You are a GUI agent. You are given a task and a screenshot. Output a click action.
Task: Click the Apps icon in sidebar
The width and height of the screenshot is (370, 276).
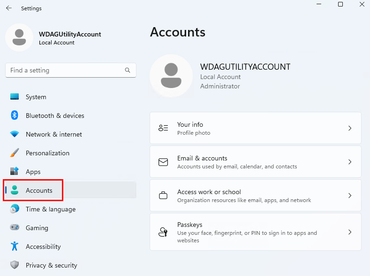(x=15, y=171)
